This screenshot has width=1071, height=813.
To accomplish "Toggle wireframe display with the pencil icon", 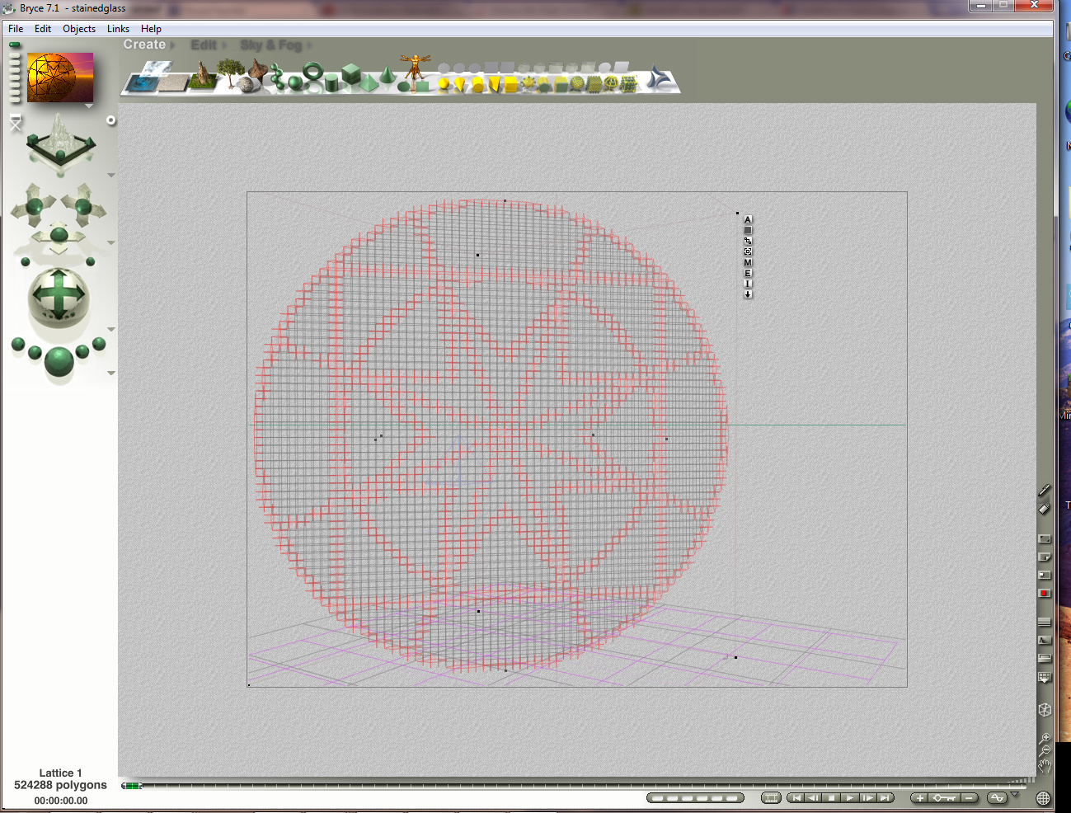I will coord(1043,489).
